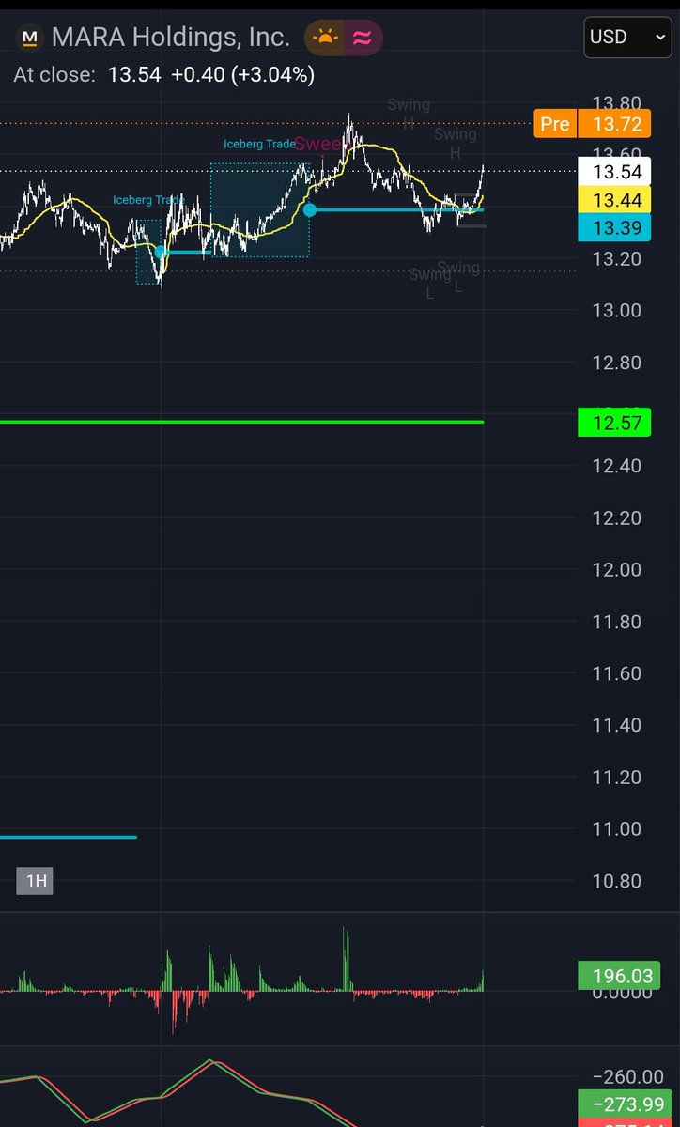Click the 13.00 price axis label
680x1127 pixels.
(618, 311)
